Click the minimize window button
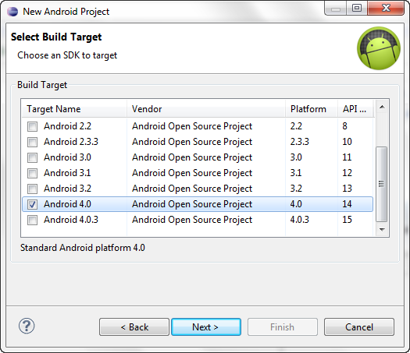 click(x=336, y=8)
